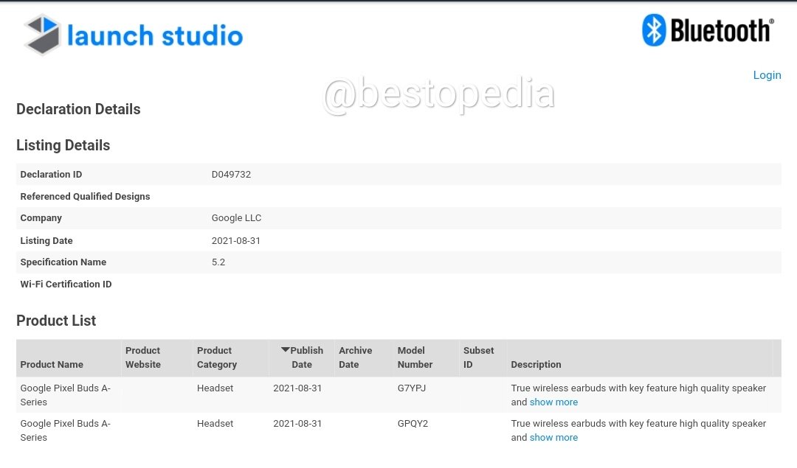Select model number G7YPJ

click(x=412, y=388)
